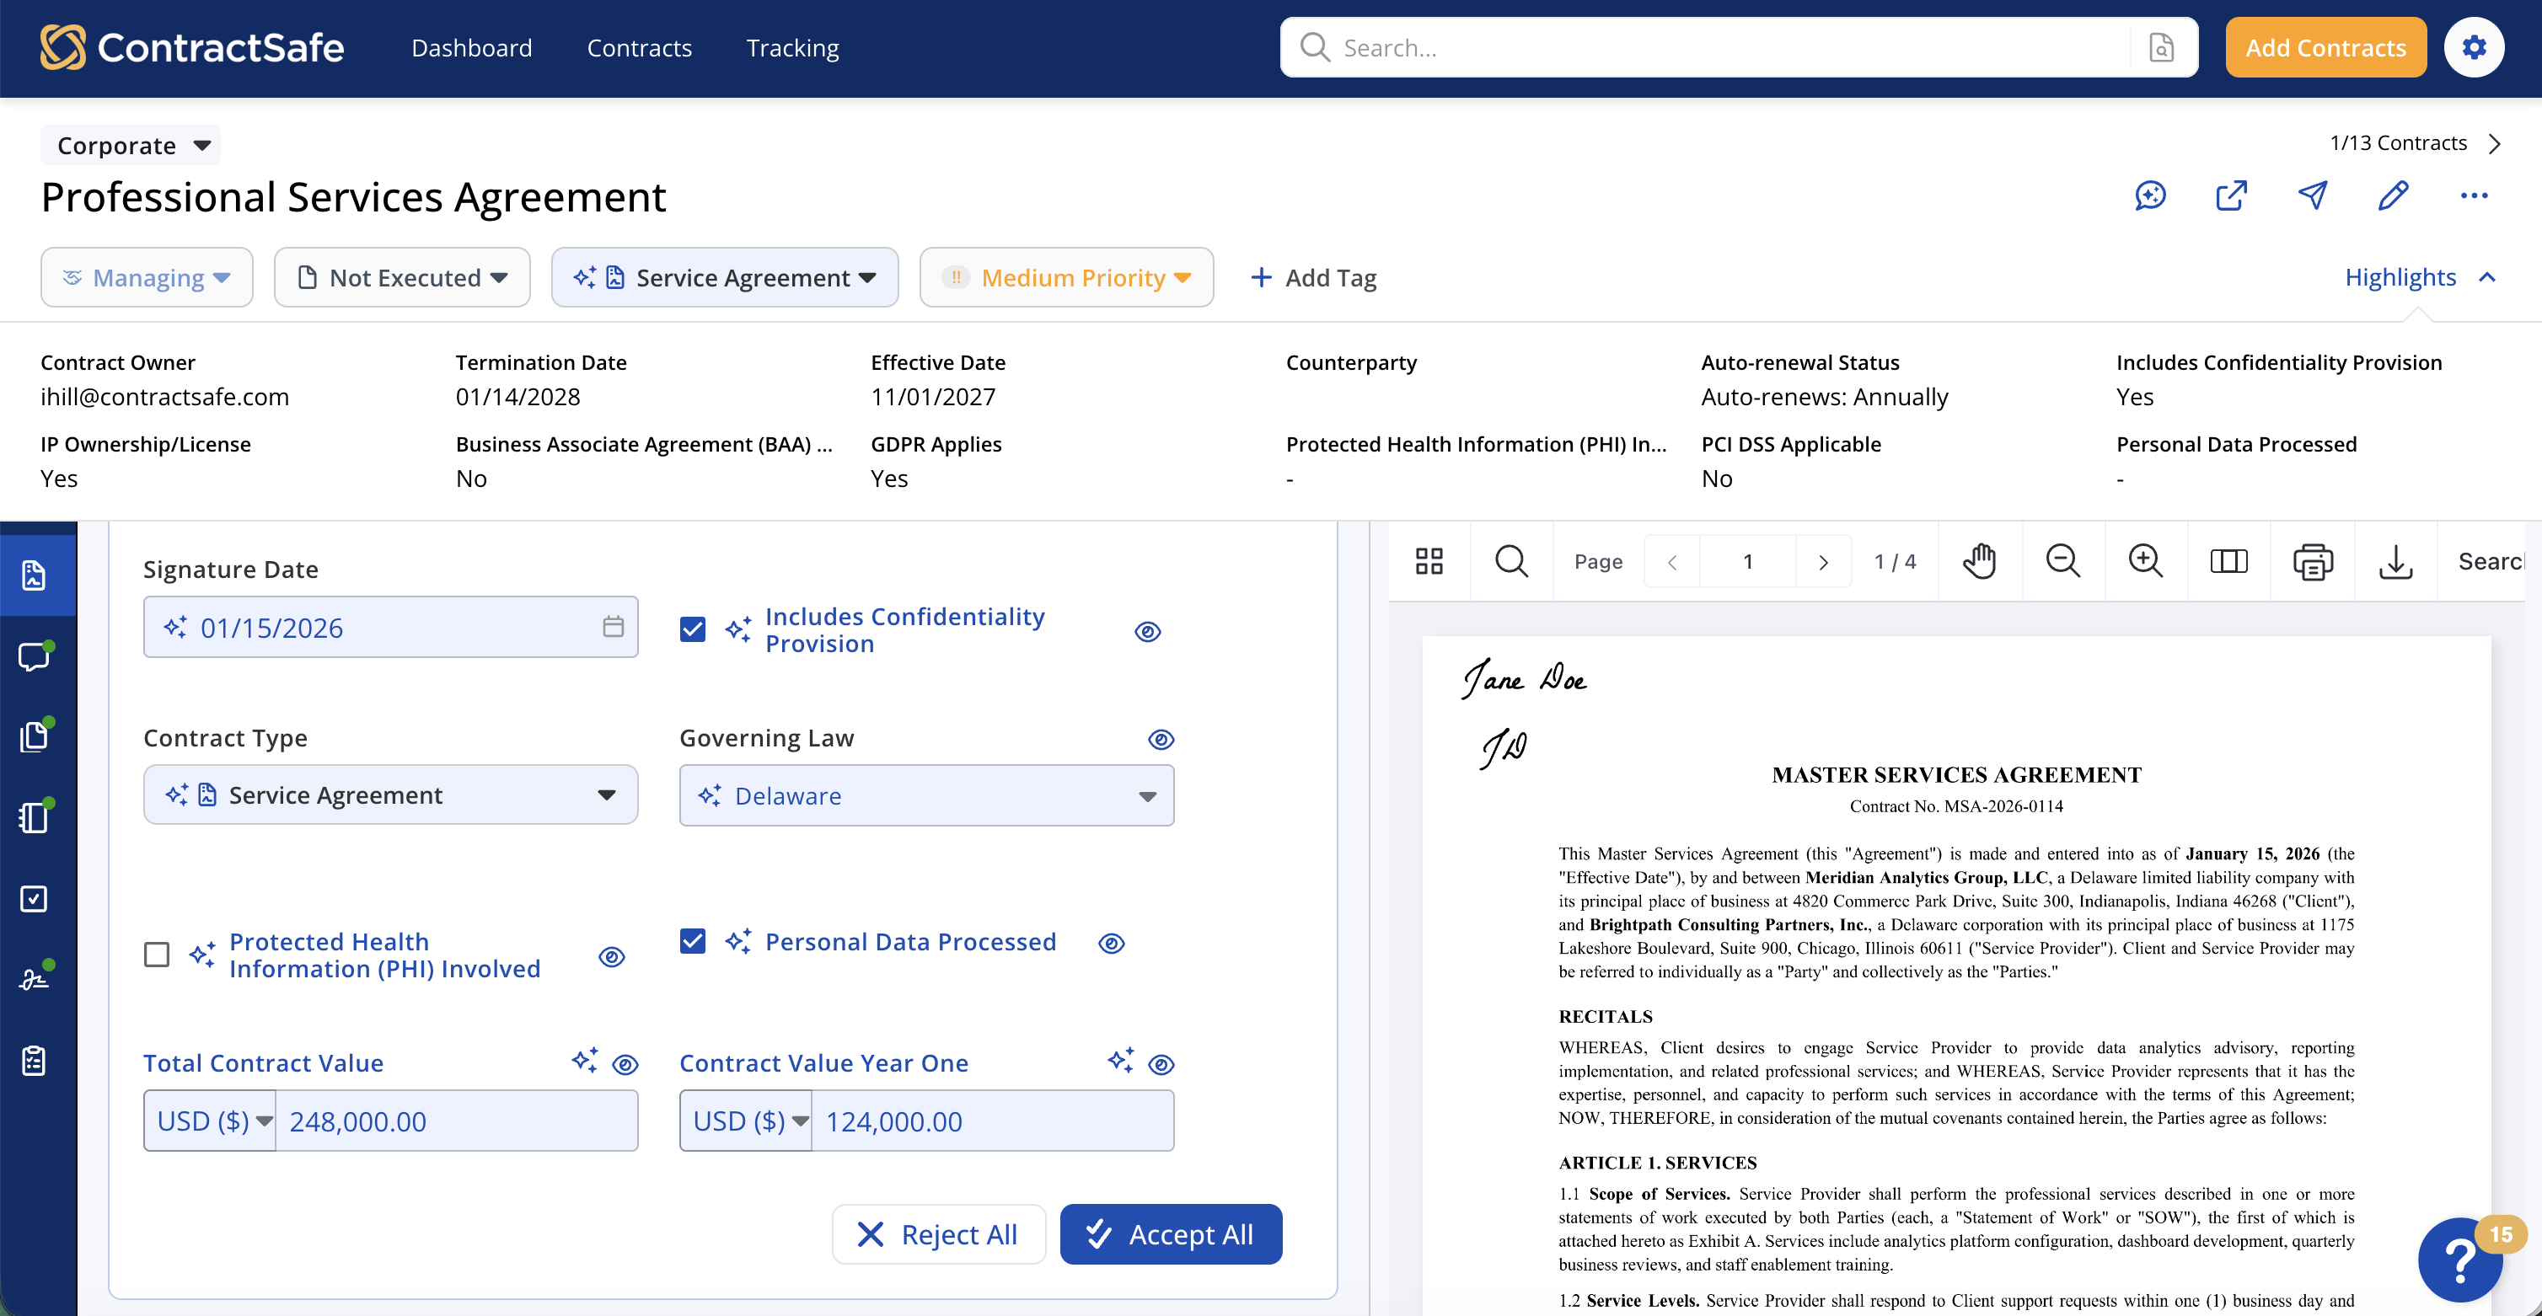
Task: Open the Corporate folder dropdown
Action: tap(131, 145)
